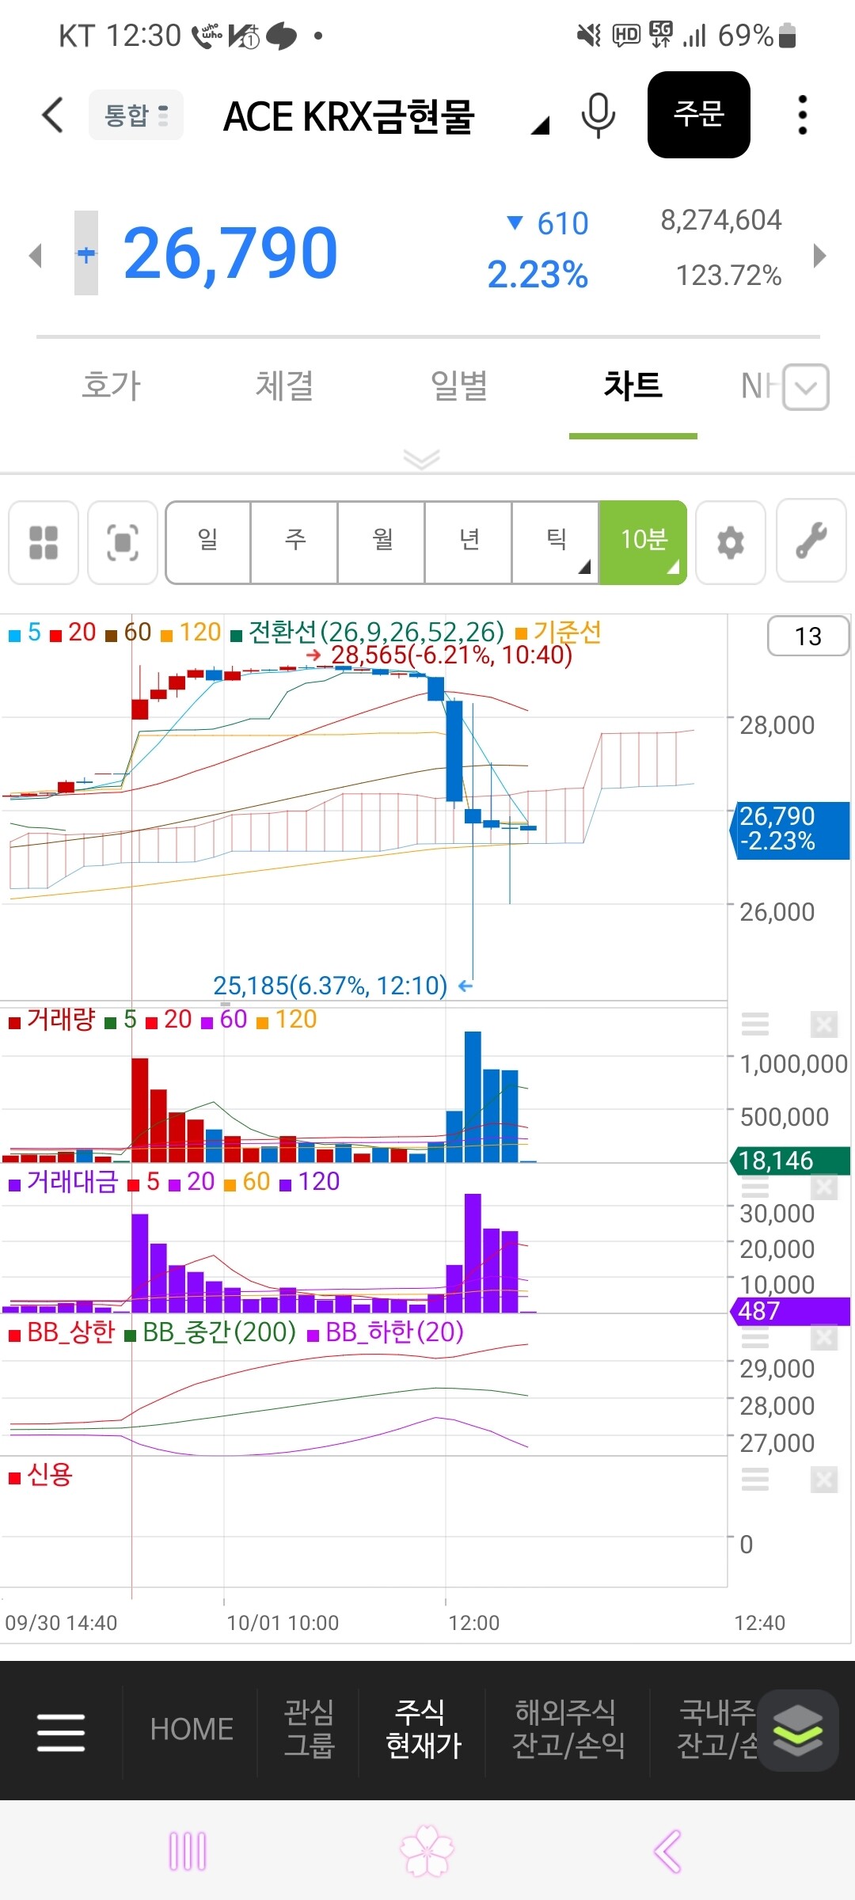Switch to the 일별 tab
This screenshot has width=855, height=1900.
(459, 386)
